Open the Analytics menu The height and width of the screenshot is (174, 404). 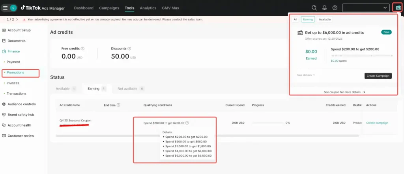pos(148,8)
